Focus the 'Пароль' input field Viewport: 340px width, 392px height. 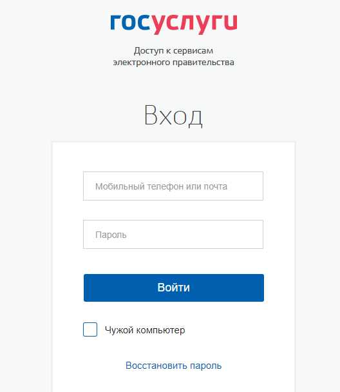click(173, 234)
